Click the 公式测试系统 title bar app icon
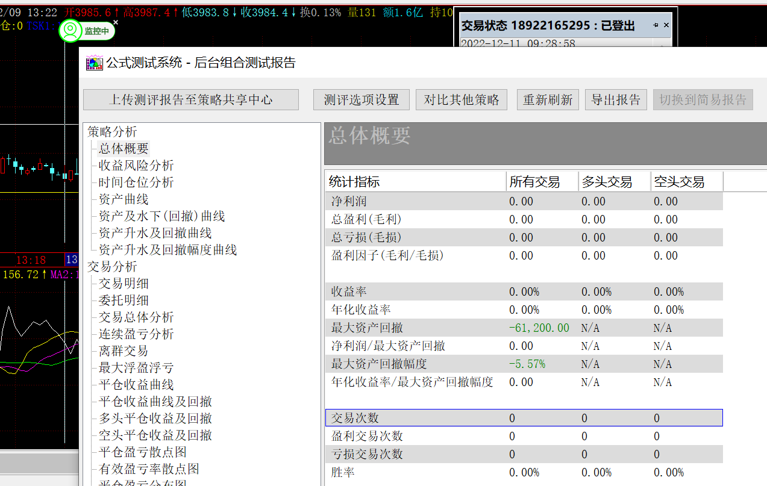The height and width of the screenshot is (486, 767). [94, 63]
